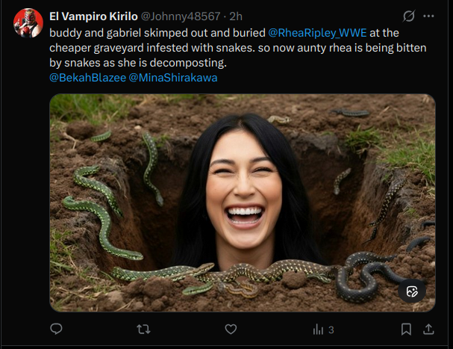453x349 pixels.
Task: Click the Grok edit-image icon on photo
Action: tap(412, 291)
